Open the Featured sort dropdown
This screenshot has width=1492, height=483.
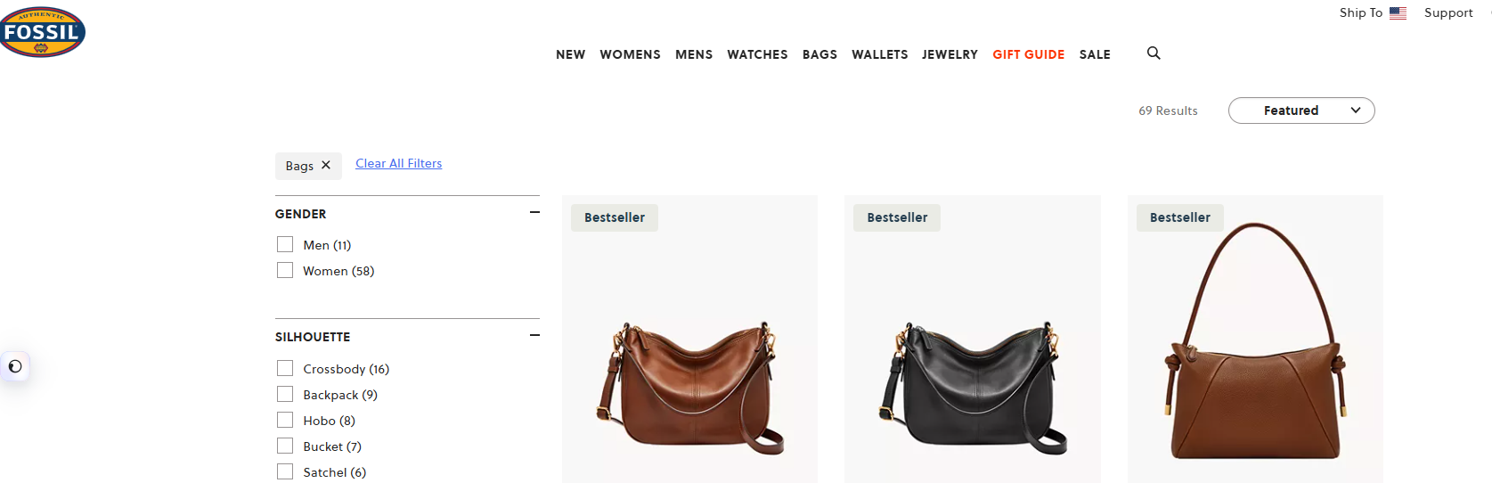coord(1301,111)
